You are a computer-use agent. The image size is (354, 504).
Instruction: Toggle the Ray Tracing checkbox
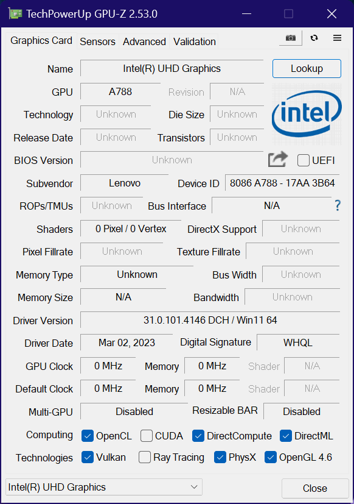[x=145, y=457]
